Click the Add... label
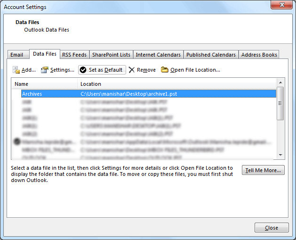This screenshot has height=240, width=296. click(x=29, y=70)
